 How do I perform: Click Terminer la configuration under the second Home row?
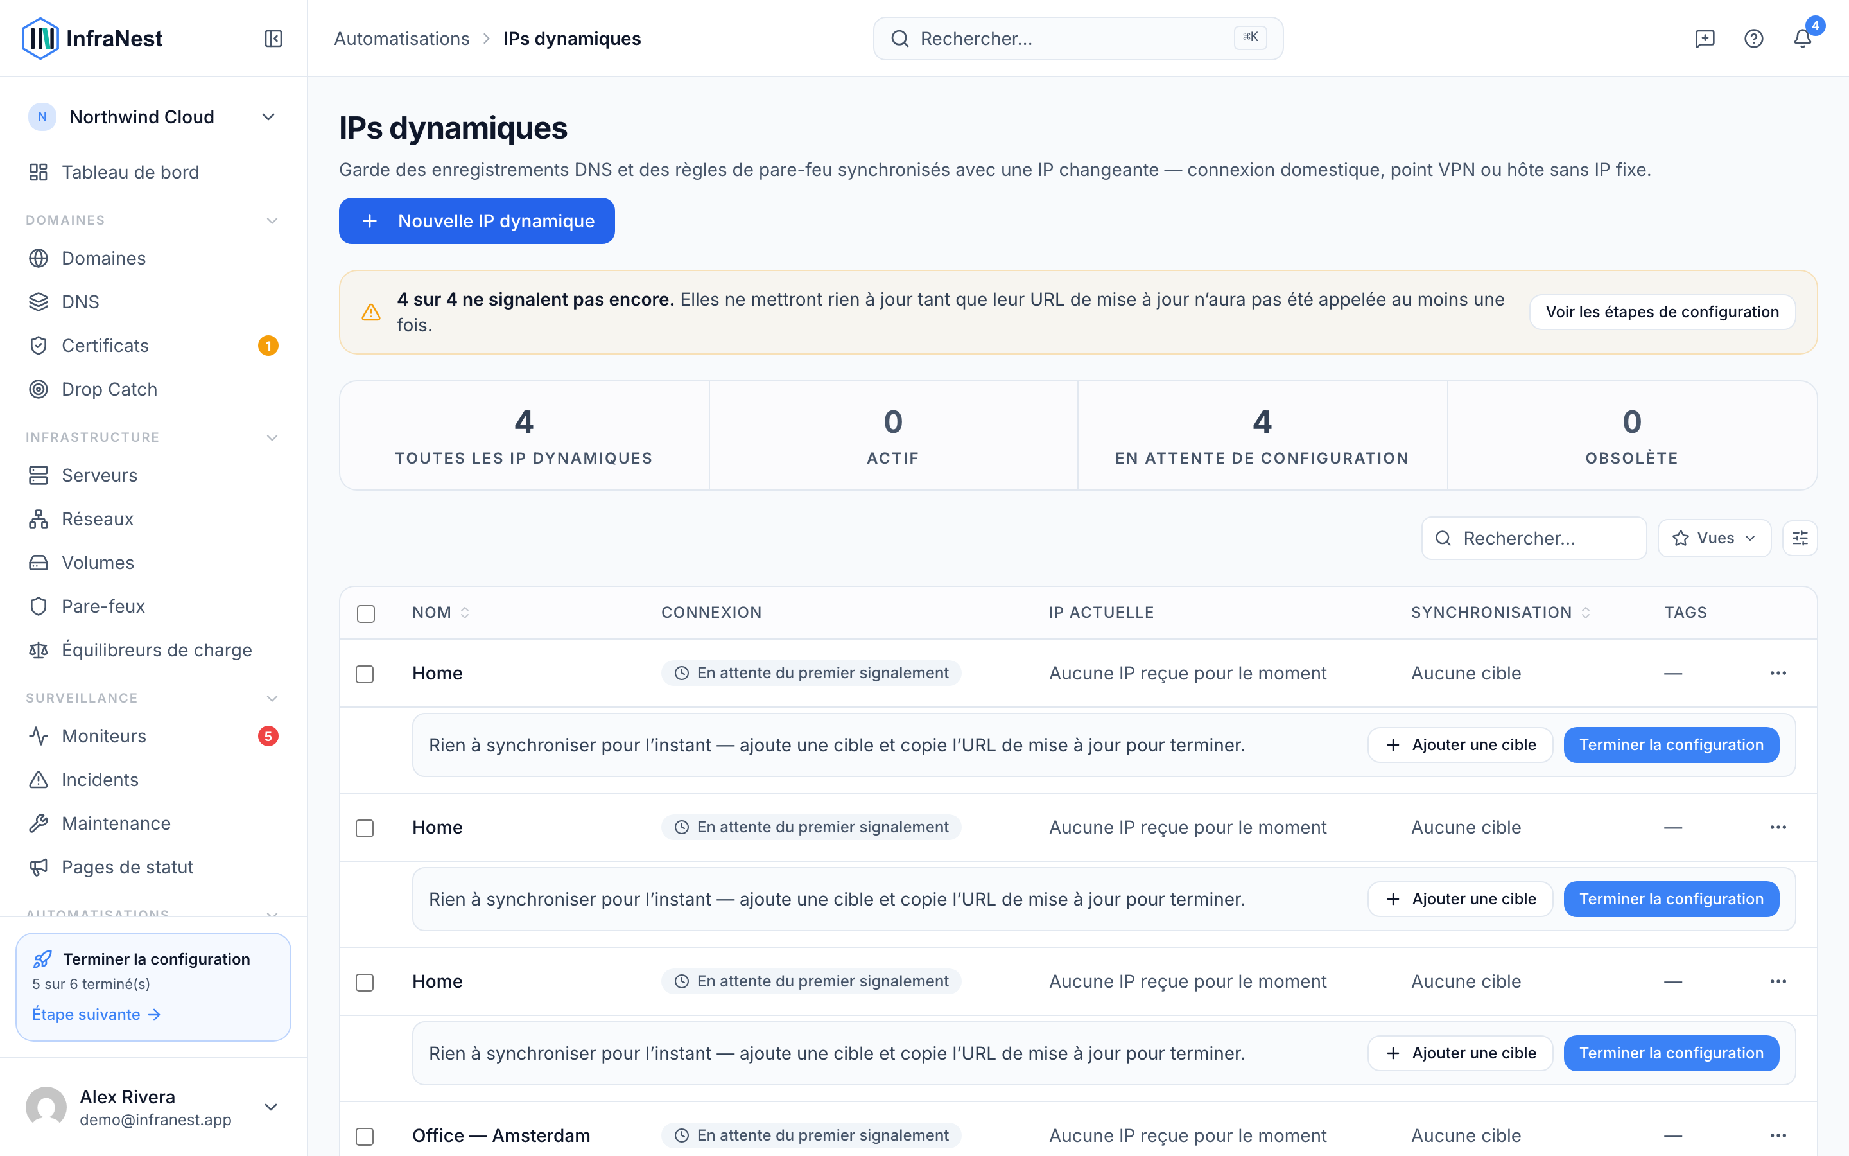click(1671, 899)
